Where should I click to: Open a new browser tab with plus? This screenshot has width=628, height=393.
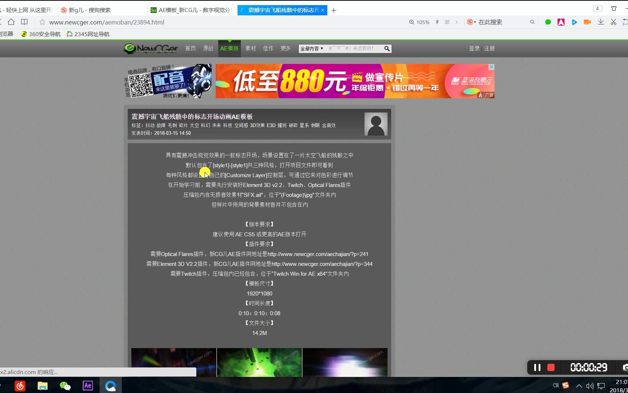pyautogui.click(x=334, y=10)
